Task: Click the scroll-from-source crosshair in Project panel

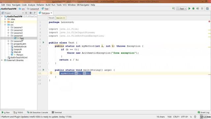Action: [26, 13]
